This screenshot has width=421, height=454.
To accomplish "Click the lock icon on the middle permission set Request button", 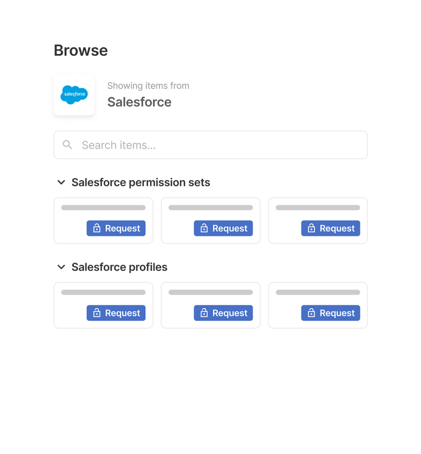I will pyautogui.click(x=204, y=228).
